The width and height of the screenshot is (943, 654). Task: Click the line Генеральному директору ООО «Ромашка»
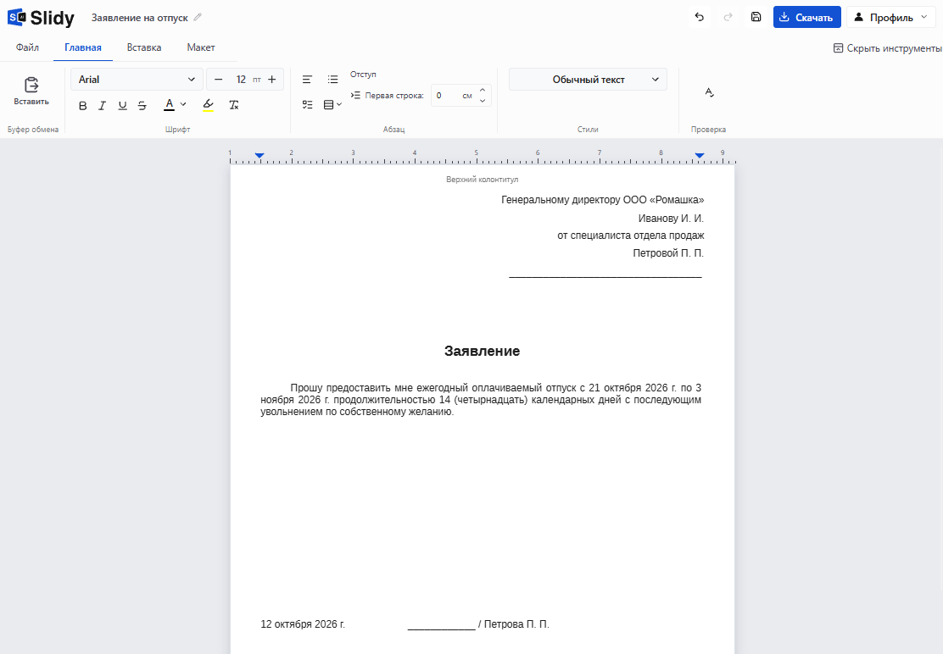click(x=603, y=200)
